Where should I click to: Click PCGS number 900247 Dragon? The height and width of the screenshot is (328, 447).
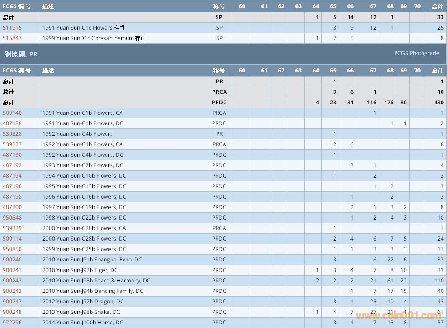coord(12,302)
